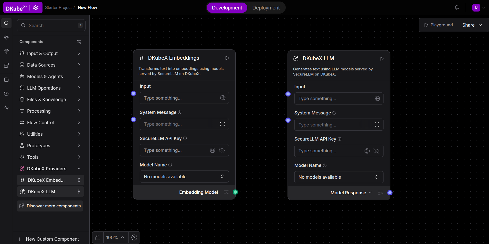489x244 pixels.
Task: Open the components icon in the left rail
Action: pos(7,37)
